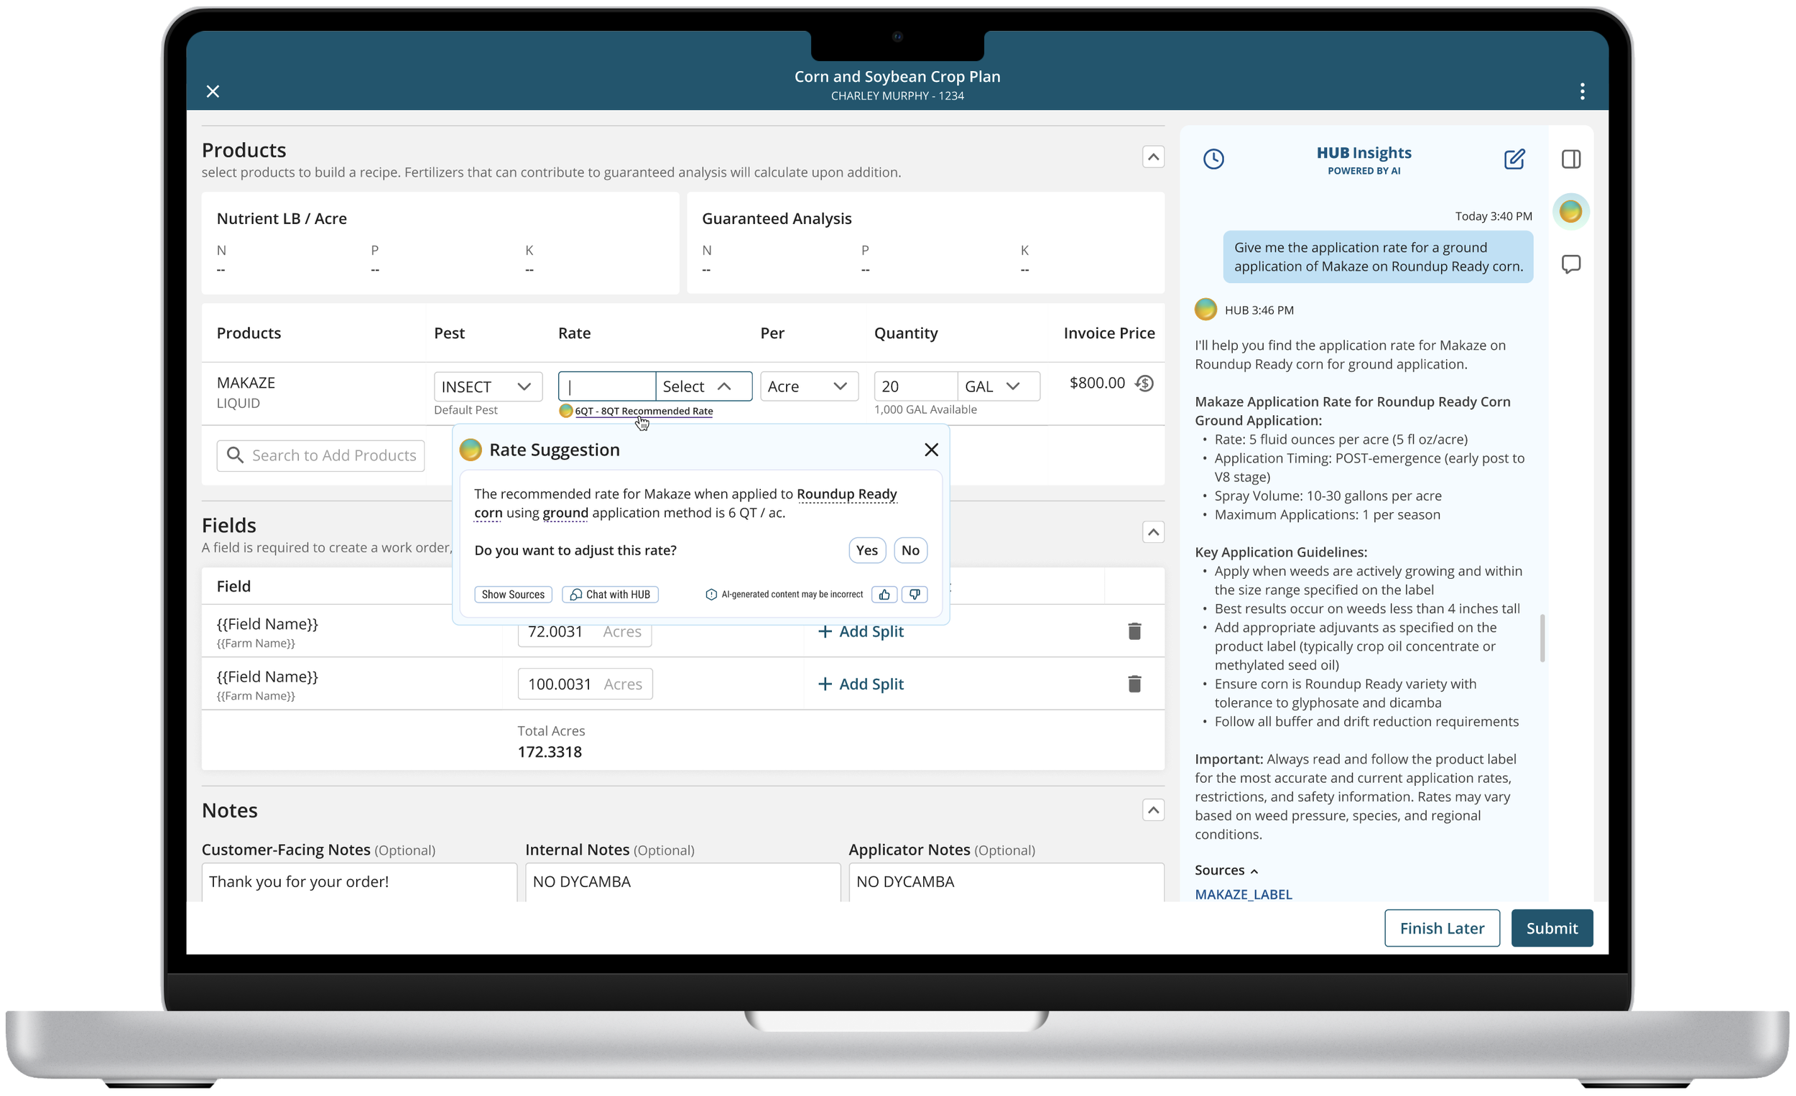Click the Show Sources button
Screen dimensions: 1796x1096
512,595
